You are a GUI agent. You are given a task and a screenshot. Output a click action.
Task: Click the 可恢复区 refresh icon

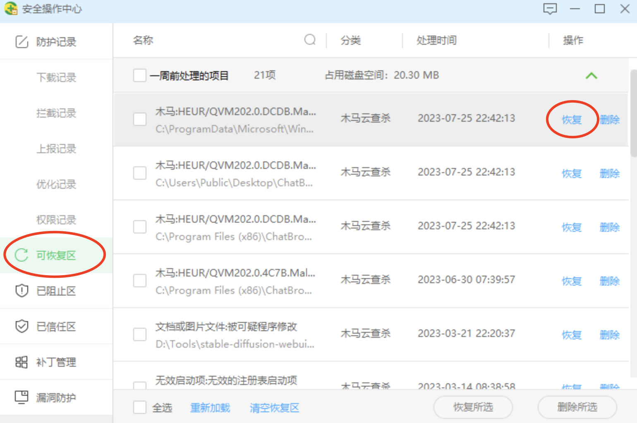click(22, 255)
